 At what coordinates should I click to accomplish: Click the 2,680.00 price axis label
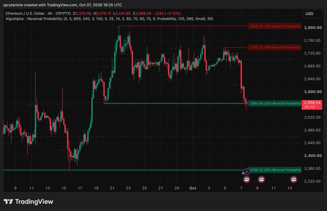click(313, 66)
